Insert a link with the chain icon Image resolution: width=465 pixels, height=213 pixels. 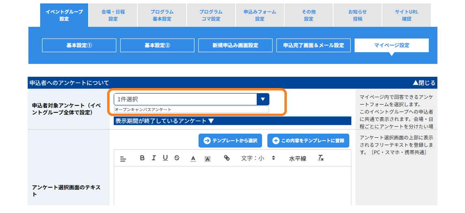(x=227, y=158)
